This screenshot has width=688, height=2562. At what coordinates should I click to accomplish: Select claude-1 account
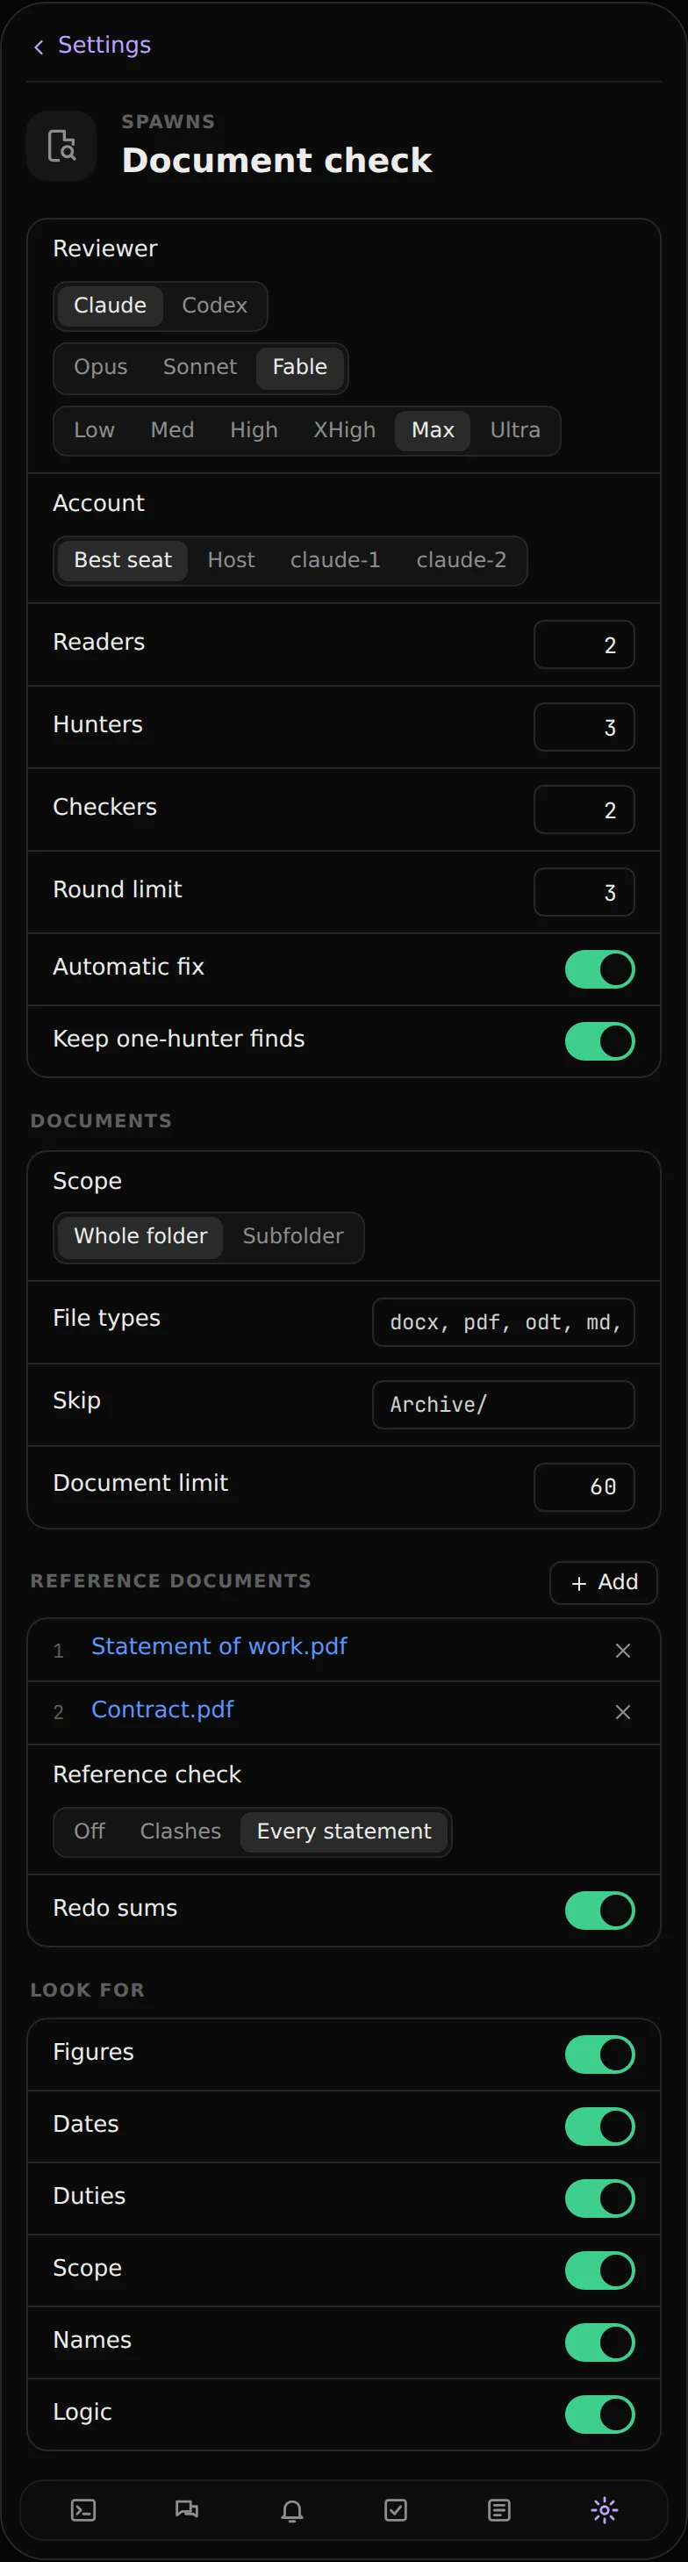pos(335,561)
